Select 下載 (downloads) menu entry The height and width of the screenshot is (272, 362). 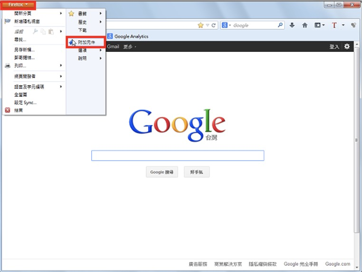pos(82,30)
